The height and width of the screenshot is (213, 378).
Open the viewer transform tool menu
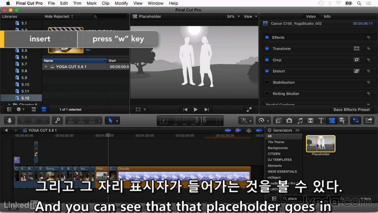point(140,109)
